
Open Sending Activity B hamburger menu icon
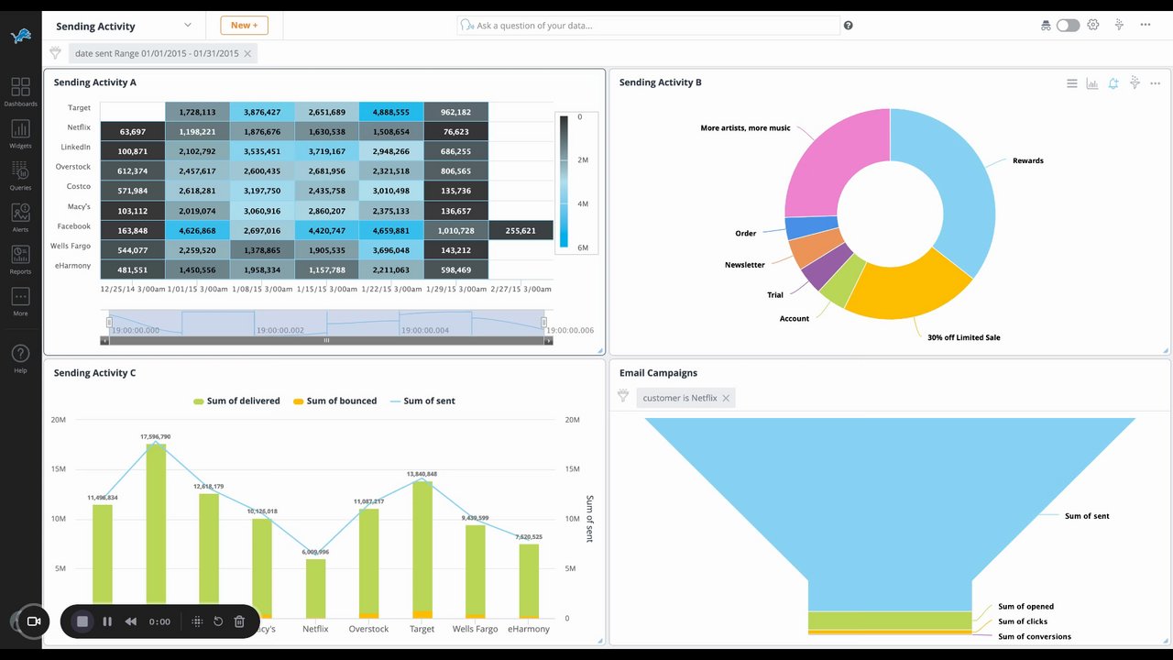pos(1071,83)
